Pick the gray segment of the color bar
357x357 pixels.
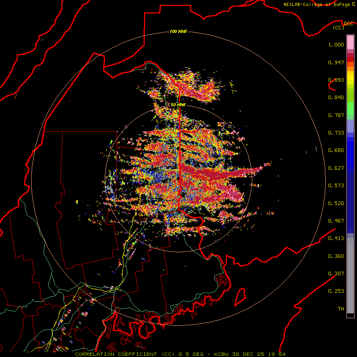[x=350, y=276]
